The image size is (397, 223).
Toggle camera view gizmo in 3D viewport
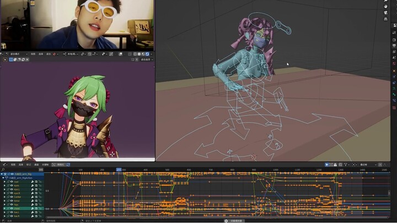coord(385,12)
